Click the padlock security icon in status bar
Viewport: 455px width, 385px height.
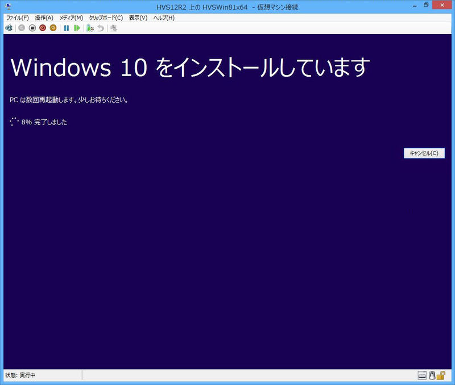441,375
